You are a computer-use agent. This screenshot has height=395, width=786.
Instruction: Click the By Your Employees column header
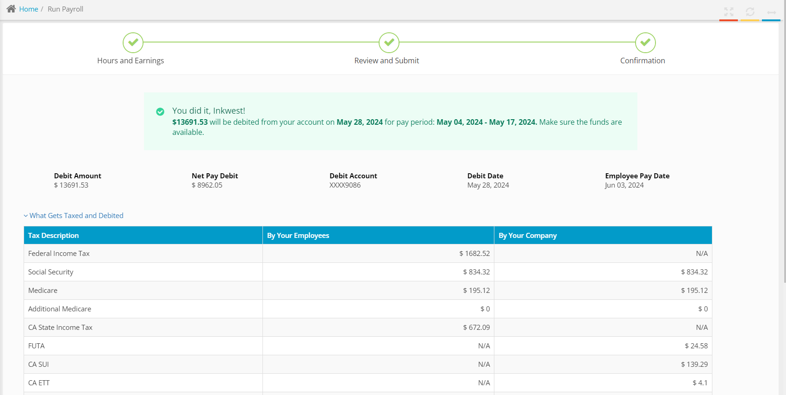(x=298, y=236)
